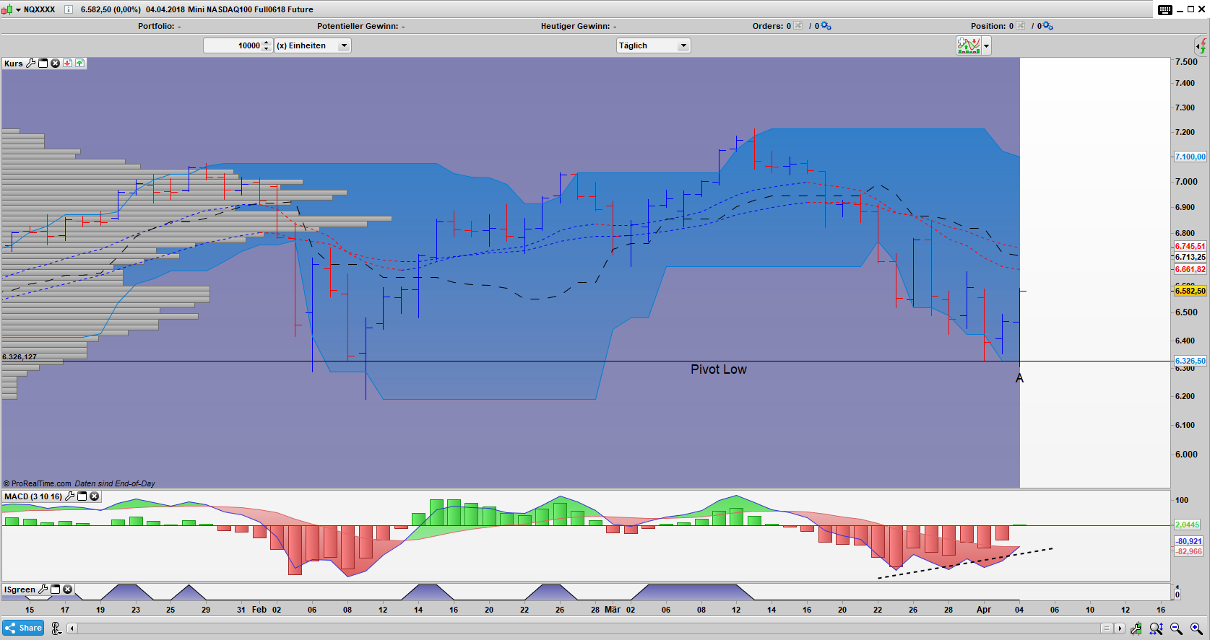This screenshot has height=640, width=1210.
Task: Click the MACD value label 2,0445
Action: click(x=1188, y=525)
